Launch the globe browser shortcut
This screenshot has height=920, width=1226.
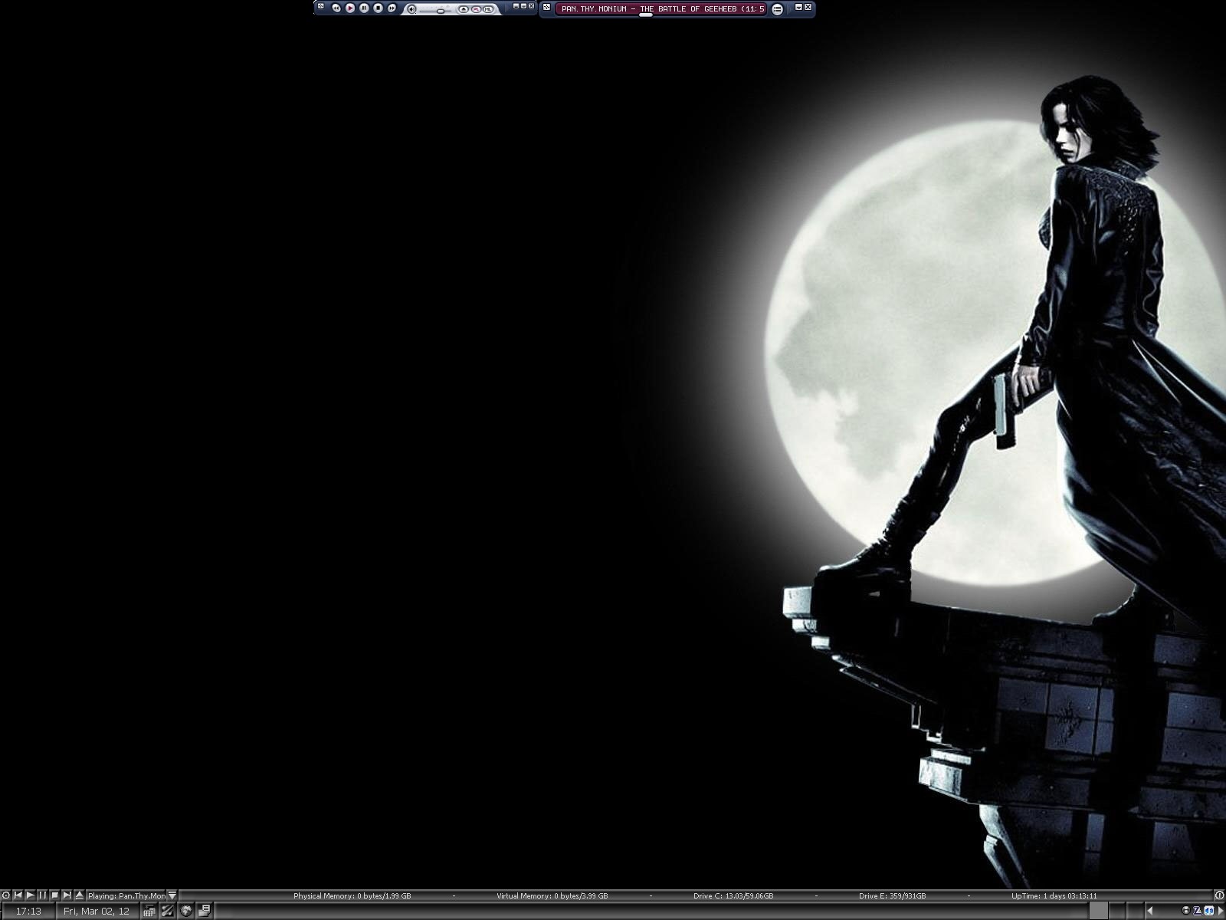click(x=186, y=911)
